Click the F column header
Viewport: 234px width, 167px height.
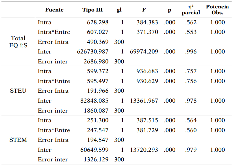[144, 10]
